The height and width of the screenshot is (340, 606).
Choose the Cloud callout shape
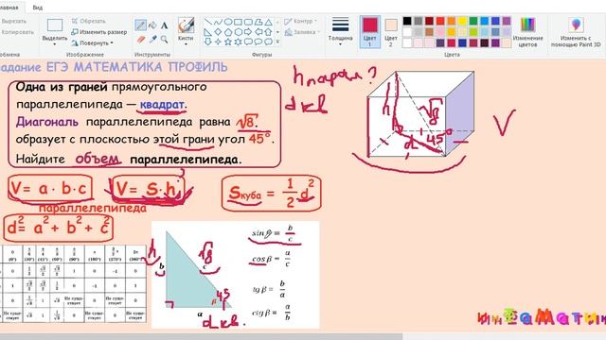(x=268, y=42)
